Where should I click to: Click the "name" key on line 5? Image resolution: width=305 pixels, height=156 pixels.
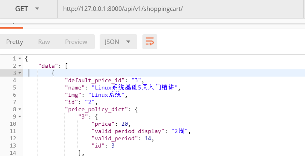tap(75, 87)
